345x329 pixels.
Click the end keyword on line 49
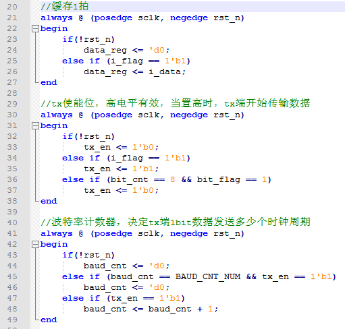coord(49,320)
